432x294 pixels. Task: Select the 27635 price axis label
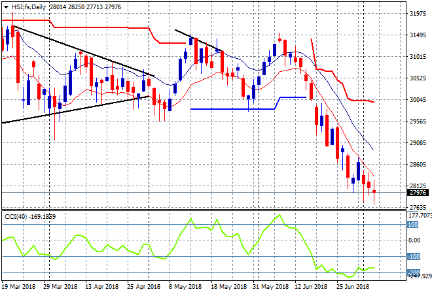[x=418, y=207]
